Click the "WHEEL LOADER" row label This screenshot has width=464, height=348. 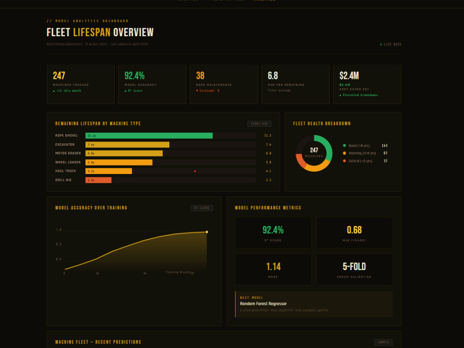click(68, 162)
